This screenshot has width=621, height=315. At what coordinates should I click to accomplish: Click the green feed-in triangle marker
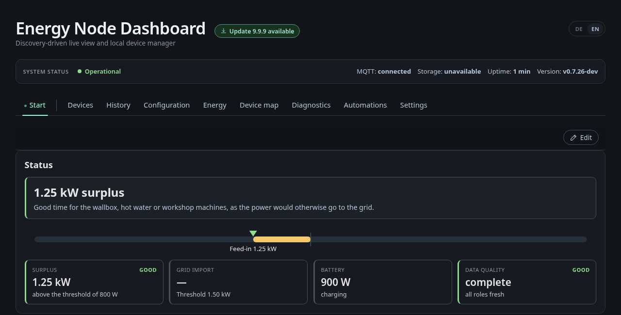point(253,233)
